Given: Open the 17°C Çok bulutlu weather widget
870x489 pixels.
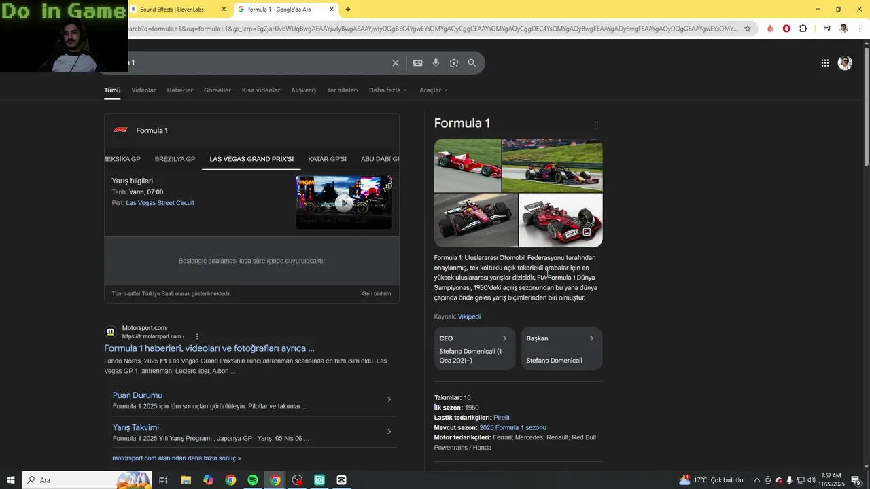Looking at the screenshot, I should tap(711, 480).
